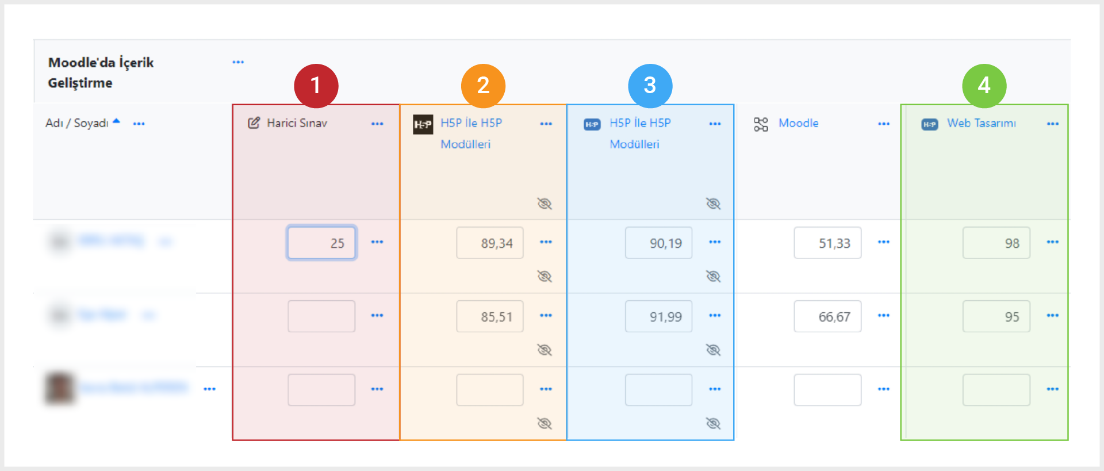Open the Harici Sınav column actions menu
The height and width of the screenshot is (471, 1104).
[x=377, y=124]
